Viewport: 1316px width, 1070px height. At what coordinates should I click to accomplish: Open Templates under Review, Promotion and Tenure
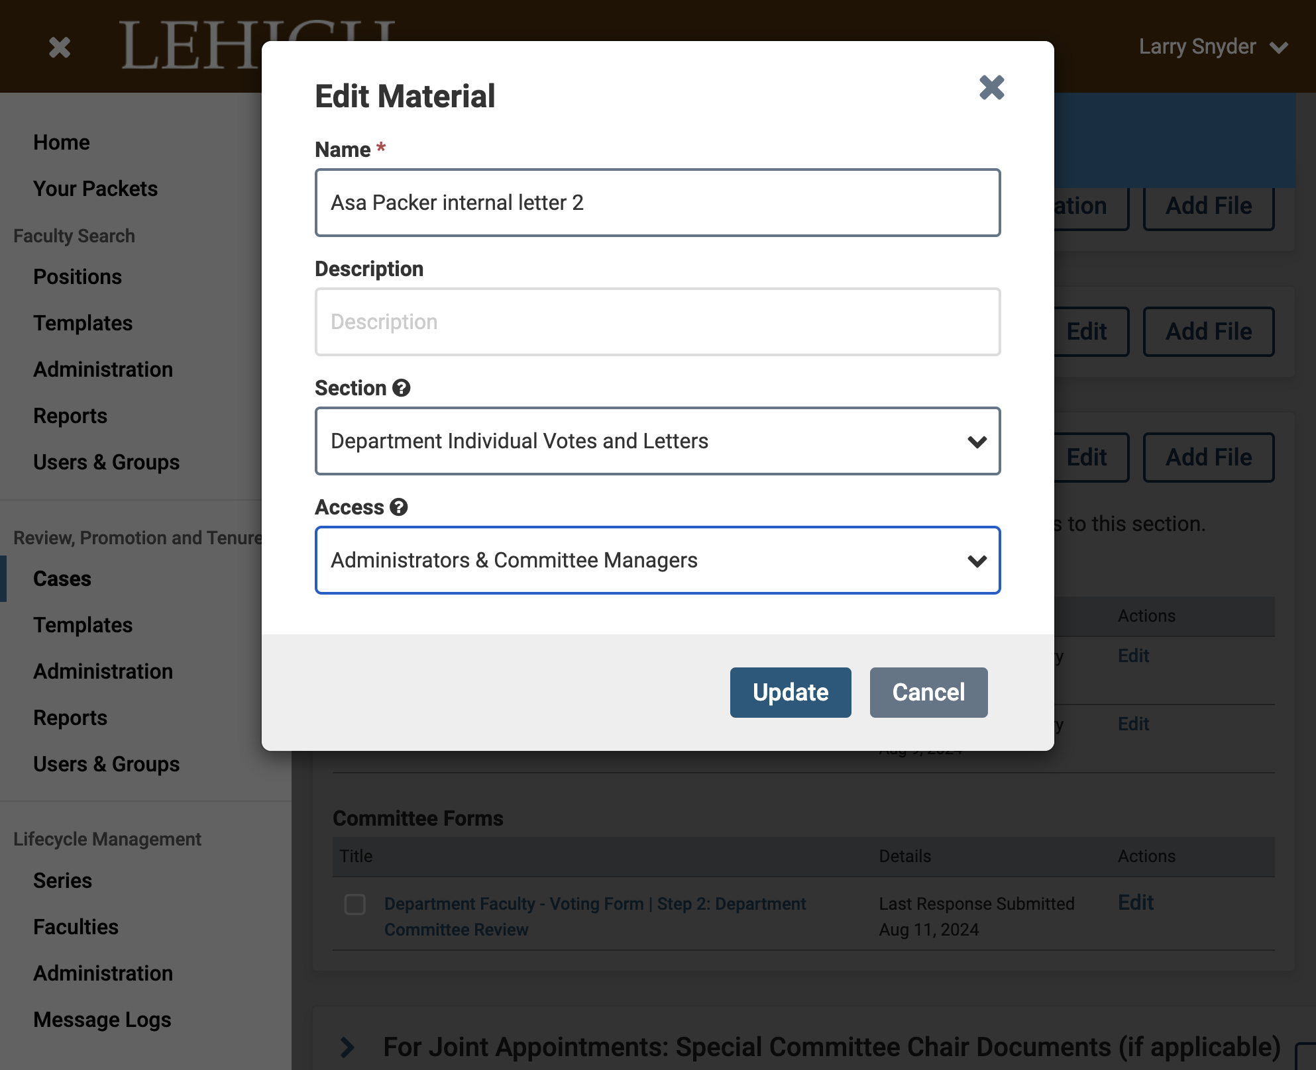coord(83,625)
